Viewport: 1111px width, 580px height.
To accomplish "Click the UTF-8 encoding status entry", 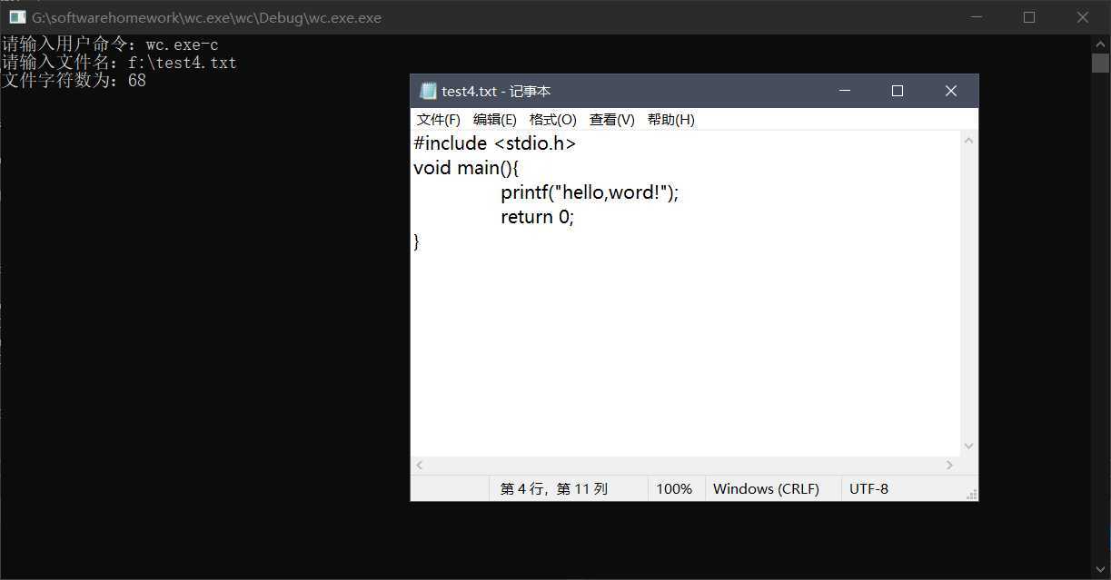I will [868, 488].
